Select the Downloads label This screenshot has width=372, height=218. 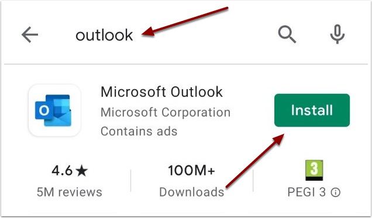click(192, 192)
